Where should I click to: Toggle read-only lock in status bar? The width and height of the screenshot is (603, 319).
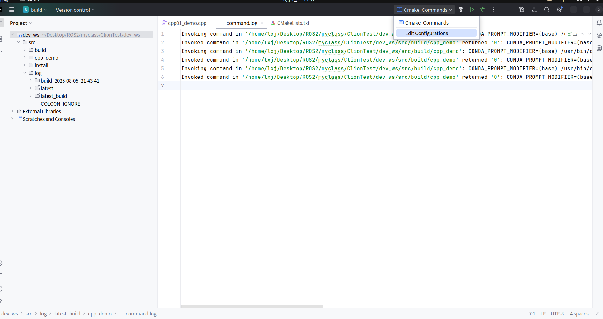click(596, 314)
